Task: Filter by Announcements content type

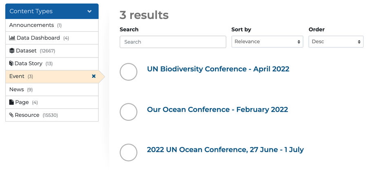Action: tap(31, 25)
